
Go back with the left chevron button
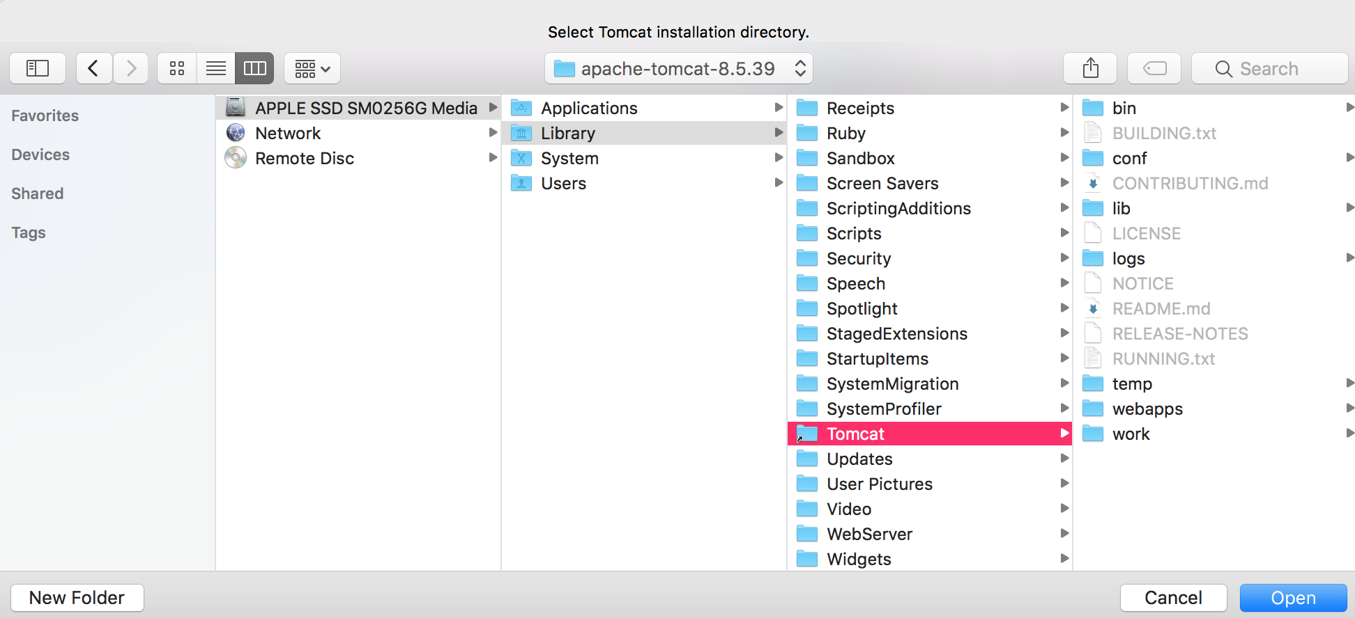[94, 68]
